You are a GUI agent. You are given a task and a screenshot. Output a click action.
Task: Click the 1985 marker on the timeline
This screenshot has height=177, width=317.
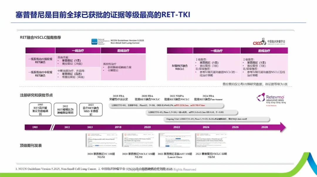[x=35, y=127]
